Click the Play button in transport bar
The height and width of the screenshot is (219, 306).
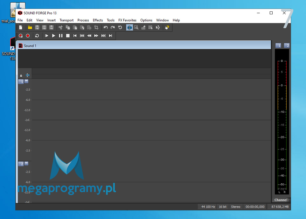click(x=53, y=36)
